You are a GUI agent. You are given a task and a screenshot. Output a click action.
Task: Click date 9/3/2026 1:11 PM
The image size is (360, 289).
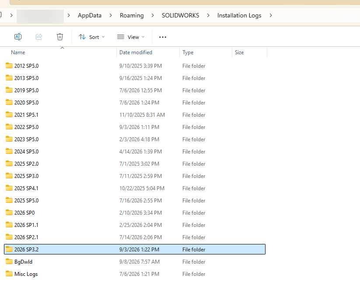tap(139, 127)
